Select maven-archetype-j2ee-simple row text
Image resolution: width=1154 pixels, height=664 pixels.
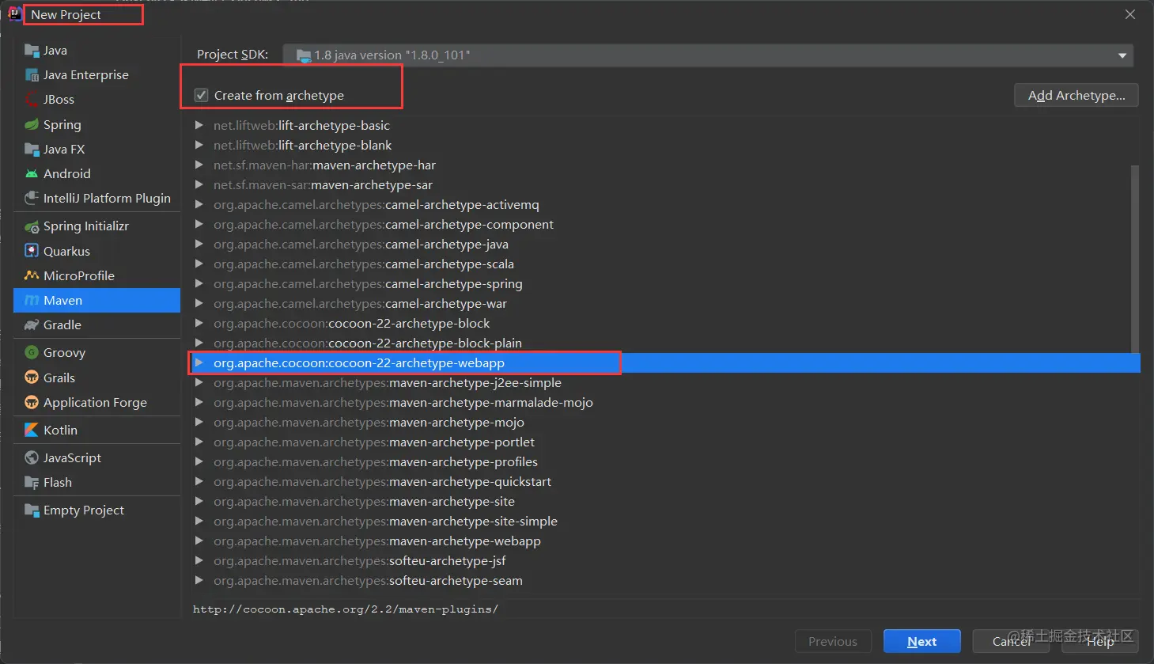click(x=388, y=382)
